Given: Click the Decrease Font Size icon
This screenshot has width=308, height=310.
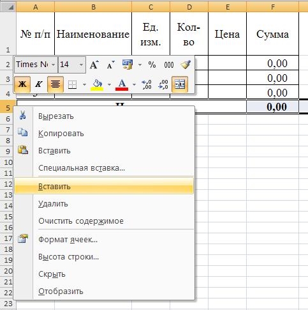Looking at the screenshot, I should point(110,65).
